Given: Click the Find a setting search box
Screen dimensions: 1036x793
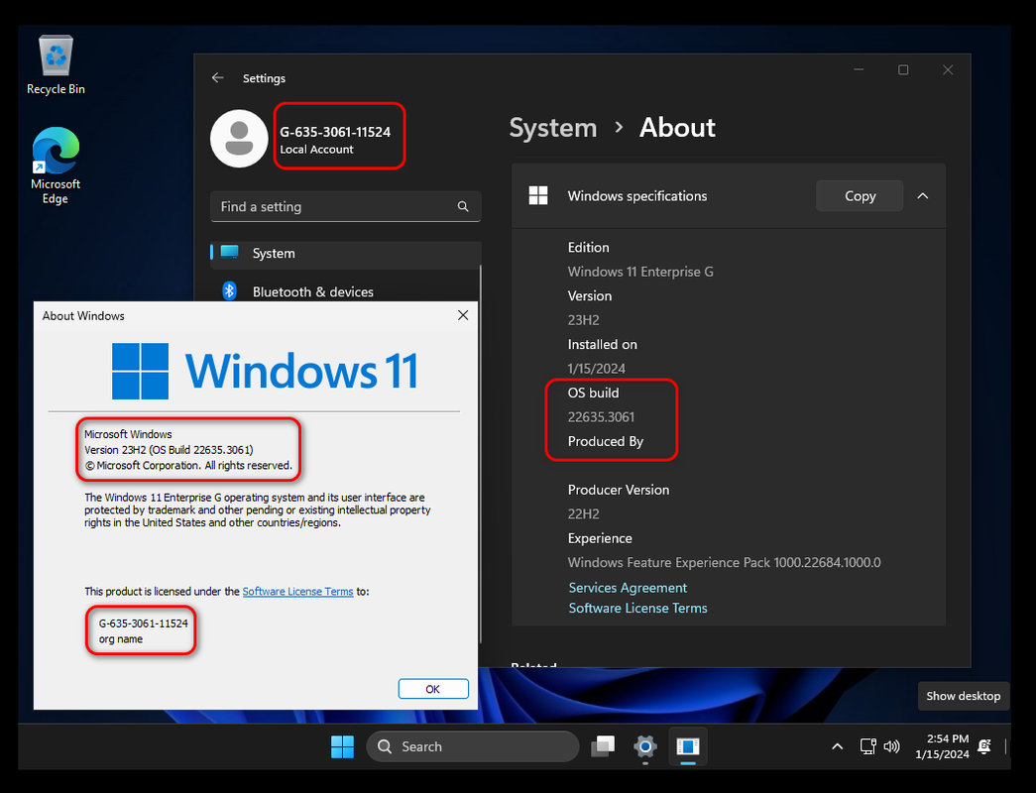Looking at the screenshot, I should pos(346,207).
